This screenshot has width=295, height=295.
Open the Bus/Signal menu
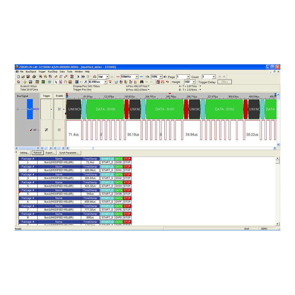31,71
